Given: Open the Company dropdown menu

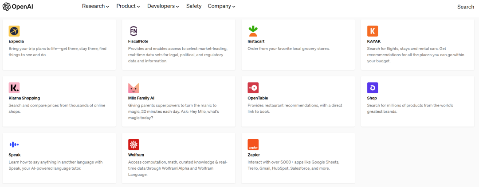Looking at the screenshot, I should pos(221,6).
